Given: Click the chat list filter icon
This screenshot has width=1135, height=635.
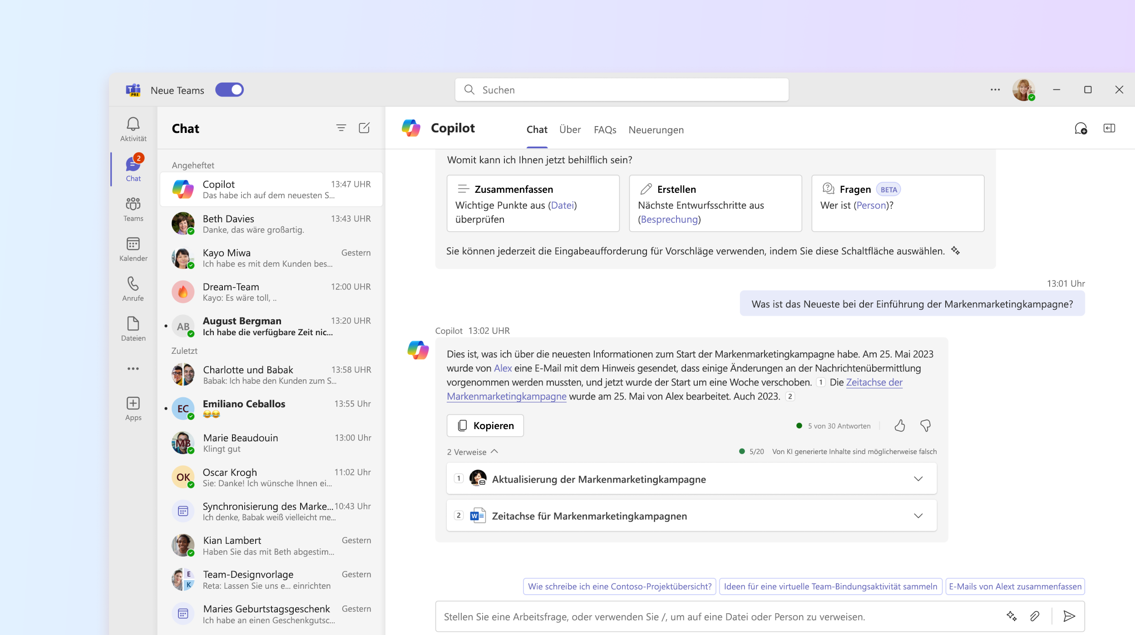Looking at the screenshot, I should (x=341, y=128).
